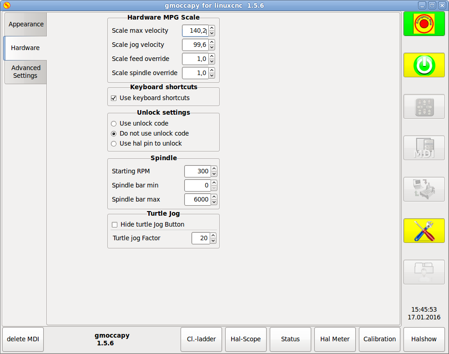Open Cl.-ladder tool

point(202,339)
